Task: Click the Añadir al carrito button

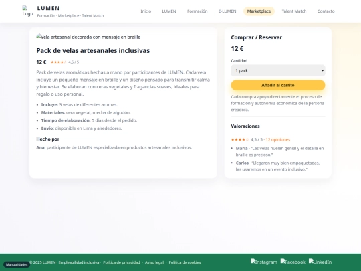Action: 278,85
